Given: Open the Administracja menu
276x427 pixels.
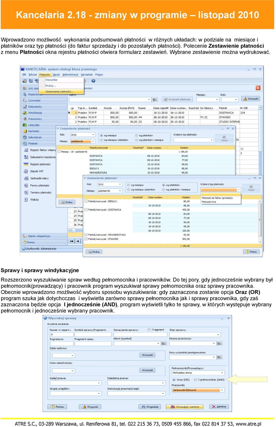Looking at the screenshot, I should click(x=70, y=75).
